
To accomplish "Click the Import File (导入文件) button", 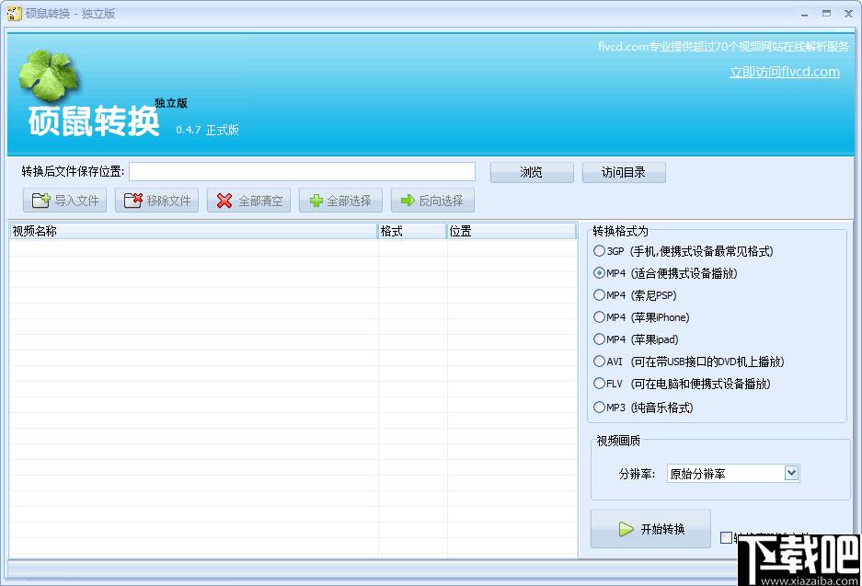I will tap(65, 201).
